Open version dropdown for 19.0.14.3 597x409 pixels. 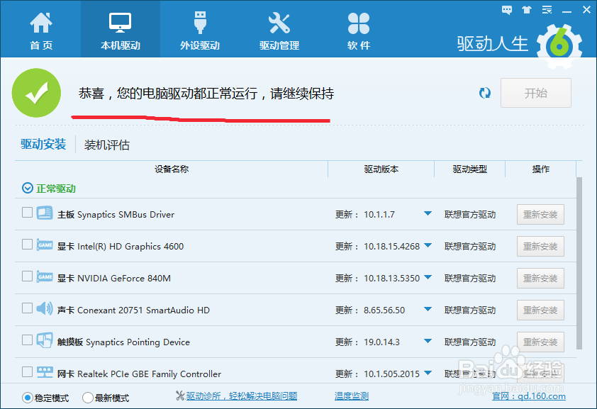[428, 341]
